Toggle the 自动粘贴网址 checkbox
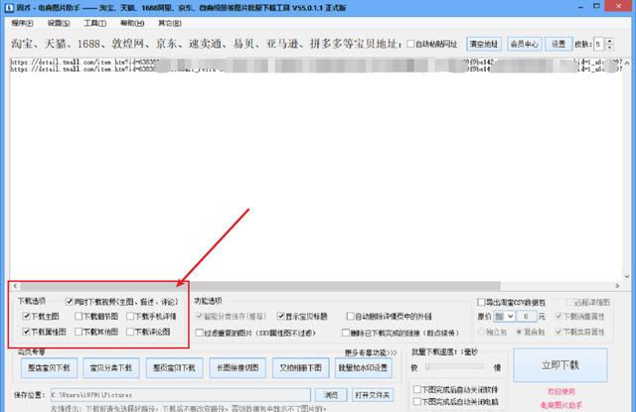The height and width of the screenshot is (412, 636). click(410, 44)
